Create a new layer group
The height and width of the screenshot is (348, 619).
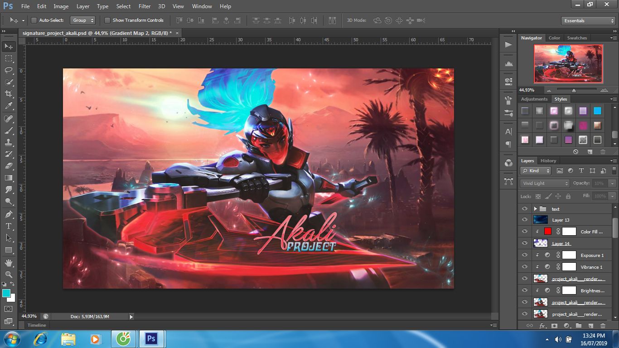point(578,325)
